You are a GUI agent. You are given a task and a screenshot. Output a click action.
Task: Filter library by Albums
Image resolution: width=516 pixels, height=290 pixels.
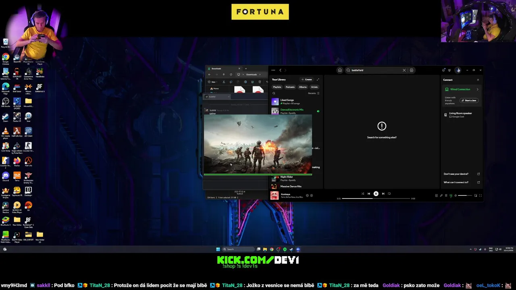[x=303, y=87]
